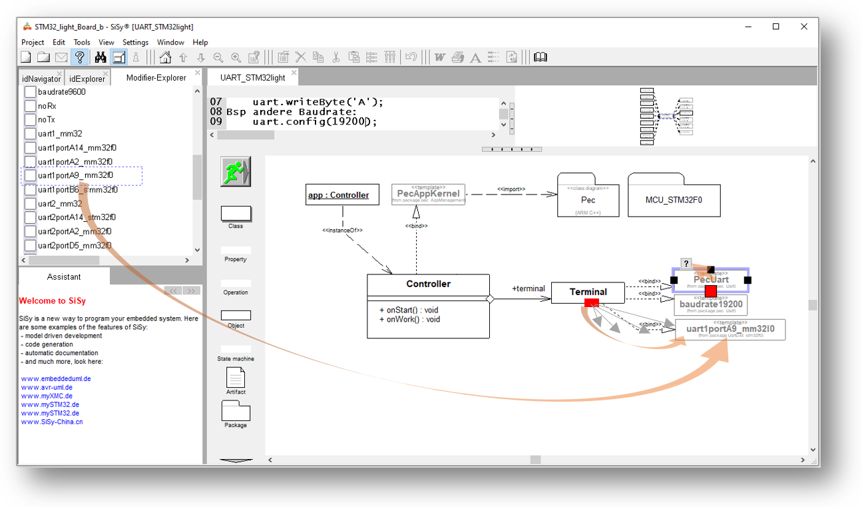
Task: Click the binoculars search toolbar icon
Action: [x=101, y=57]
